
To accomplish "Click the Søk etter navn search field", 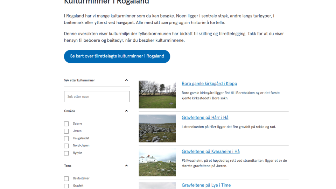I will pos(97,97).
